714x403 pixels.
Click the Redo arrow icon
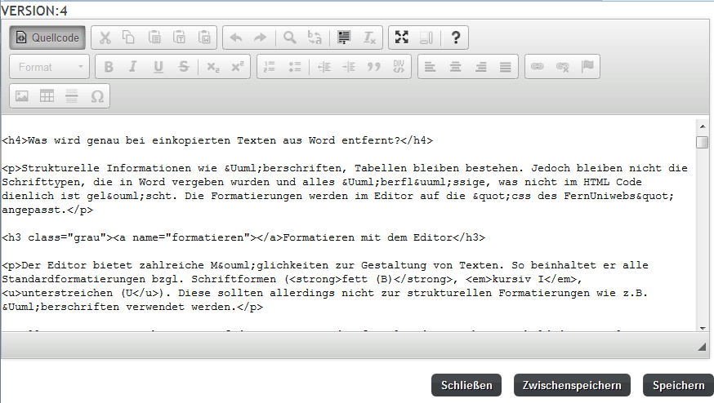point(261,38)
